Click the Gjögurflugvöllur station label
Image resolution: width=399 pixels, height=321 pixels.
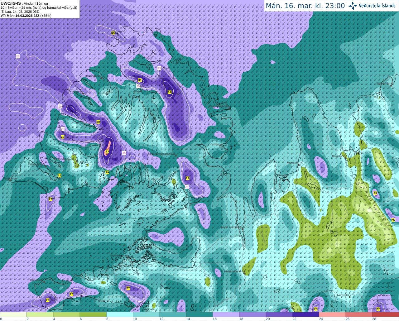click(x=219, y=107)
